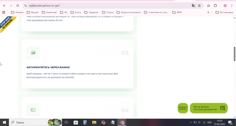Open the Відгуки bookmark folder

(x=33, y=12)
